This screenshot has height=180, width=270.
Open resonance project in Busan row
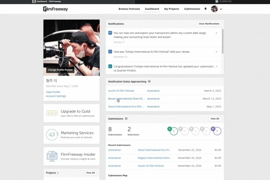pos(153,99)
